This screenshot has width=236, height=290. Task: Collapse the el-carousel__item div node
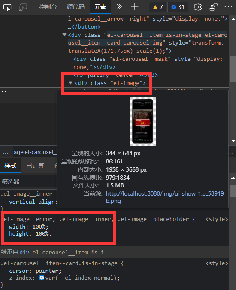64,35
